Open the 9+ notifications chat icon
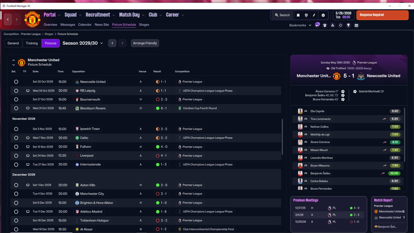 coord(317,25)
